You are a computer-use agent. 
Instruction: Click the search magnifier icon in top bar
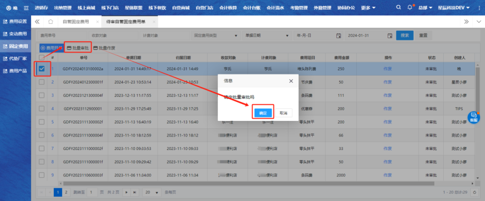pos(399,8)
